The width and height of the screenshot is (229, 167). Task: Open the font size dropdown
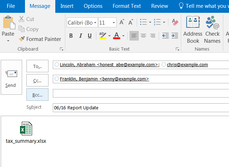(x=114, y=22)
